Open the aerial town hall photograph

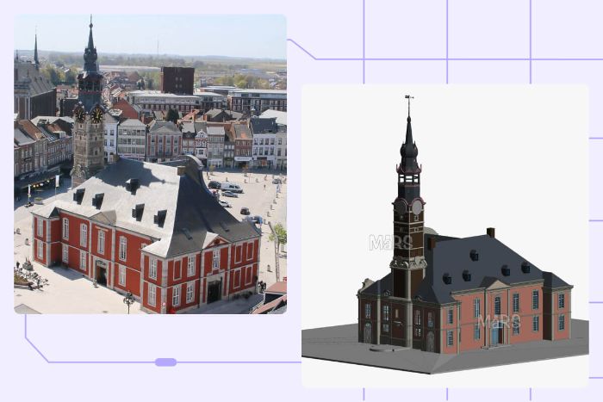151,164
